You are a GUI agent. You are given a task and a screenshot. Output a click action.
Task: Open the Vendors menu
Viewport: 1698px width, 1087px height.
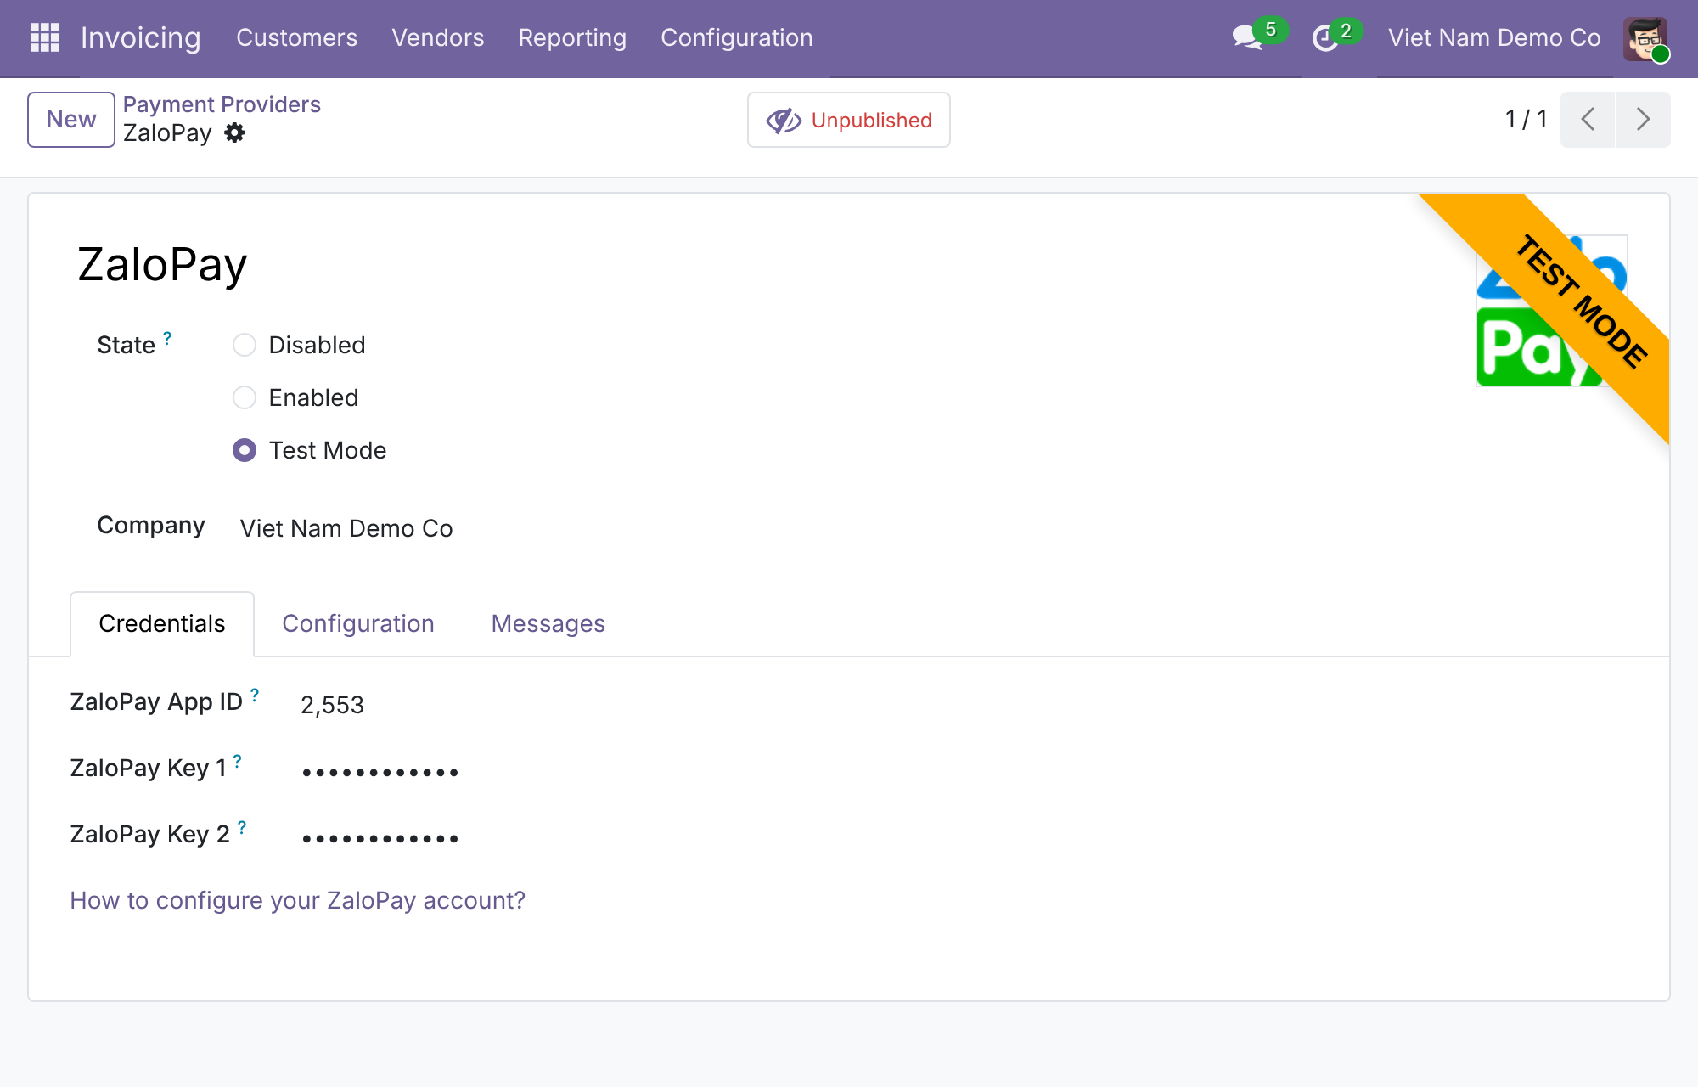[x=438, y=37]
